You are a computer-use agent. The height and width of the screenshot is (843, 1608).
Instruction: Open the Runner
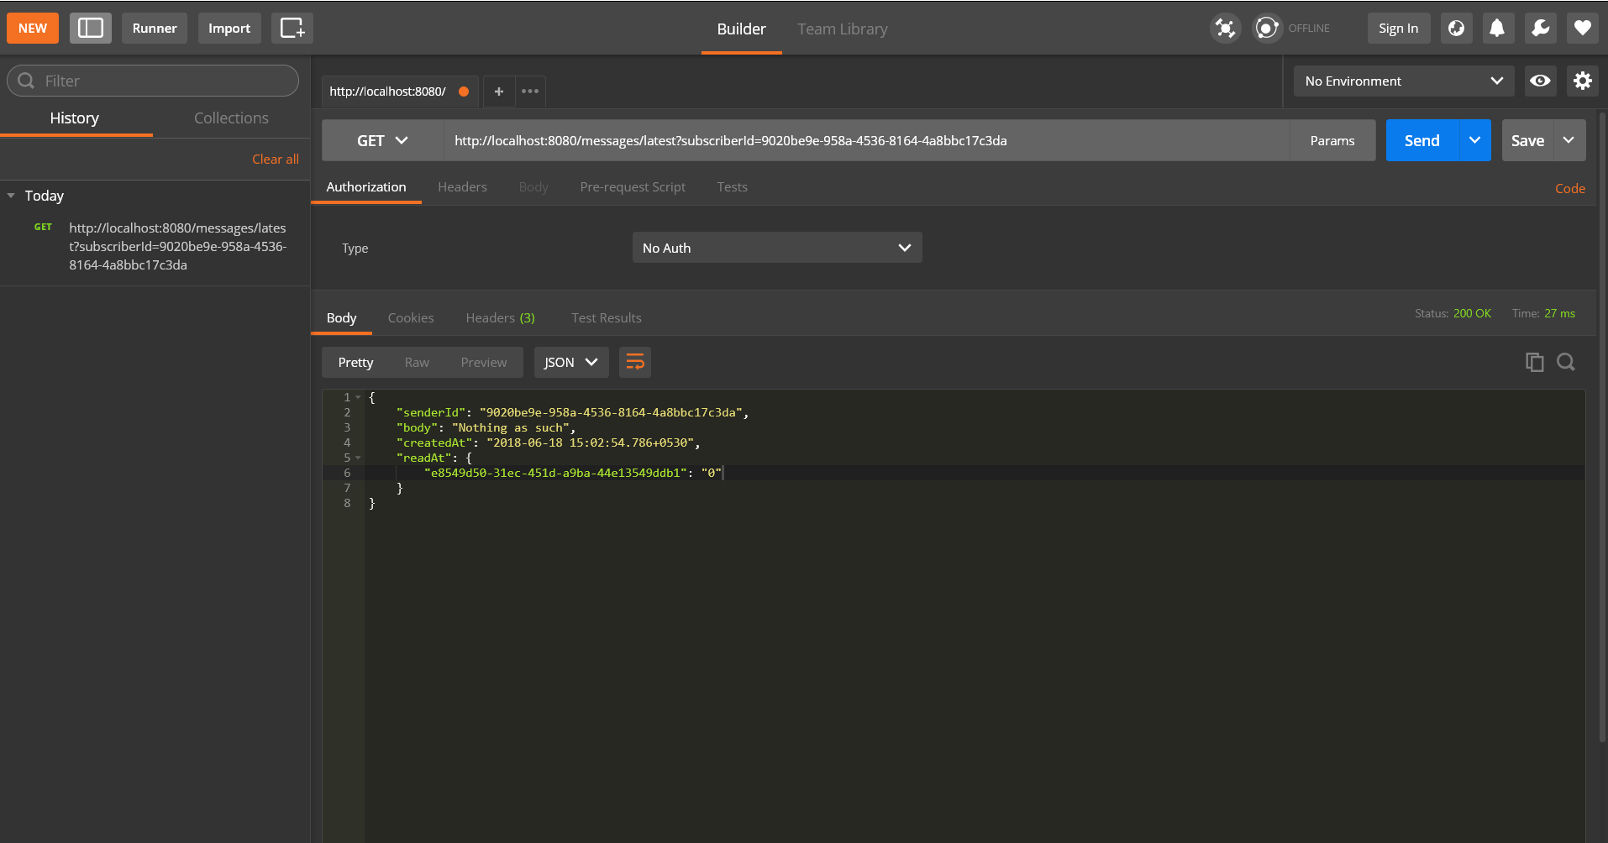coord(155,28)
